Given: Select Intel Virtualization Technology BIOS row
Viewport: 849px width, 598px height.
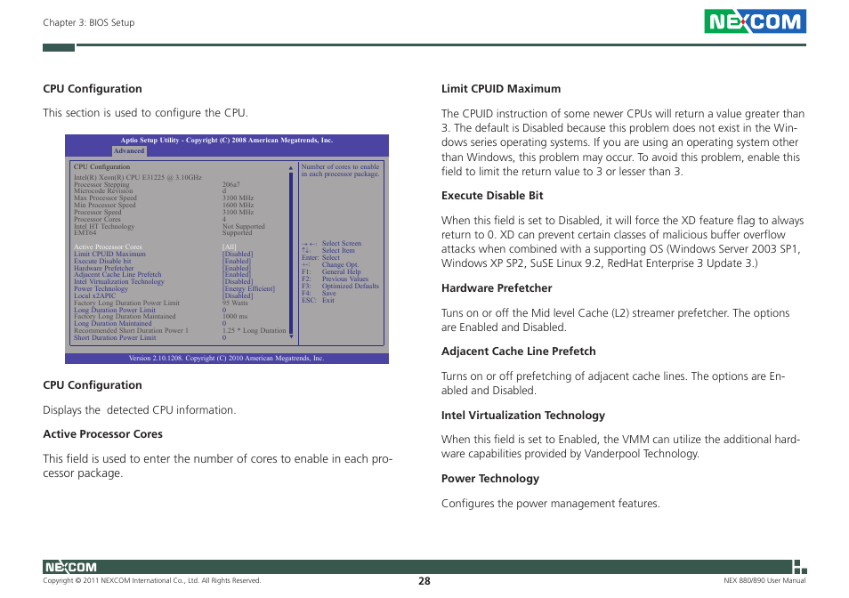Looking at the screenshot, I should point(163,281).
